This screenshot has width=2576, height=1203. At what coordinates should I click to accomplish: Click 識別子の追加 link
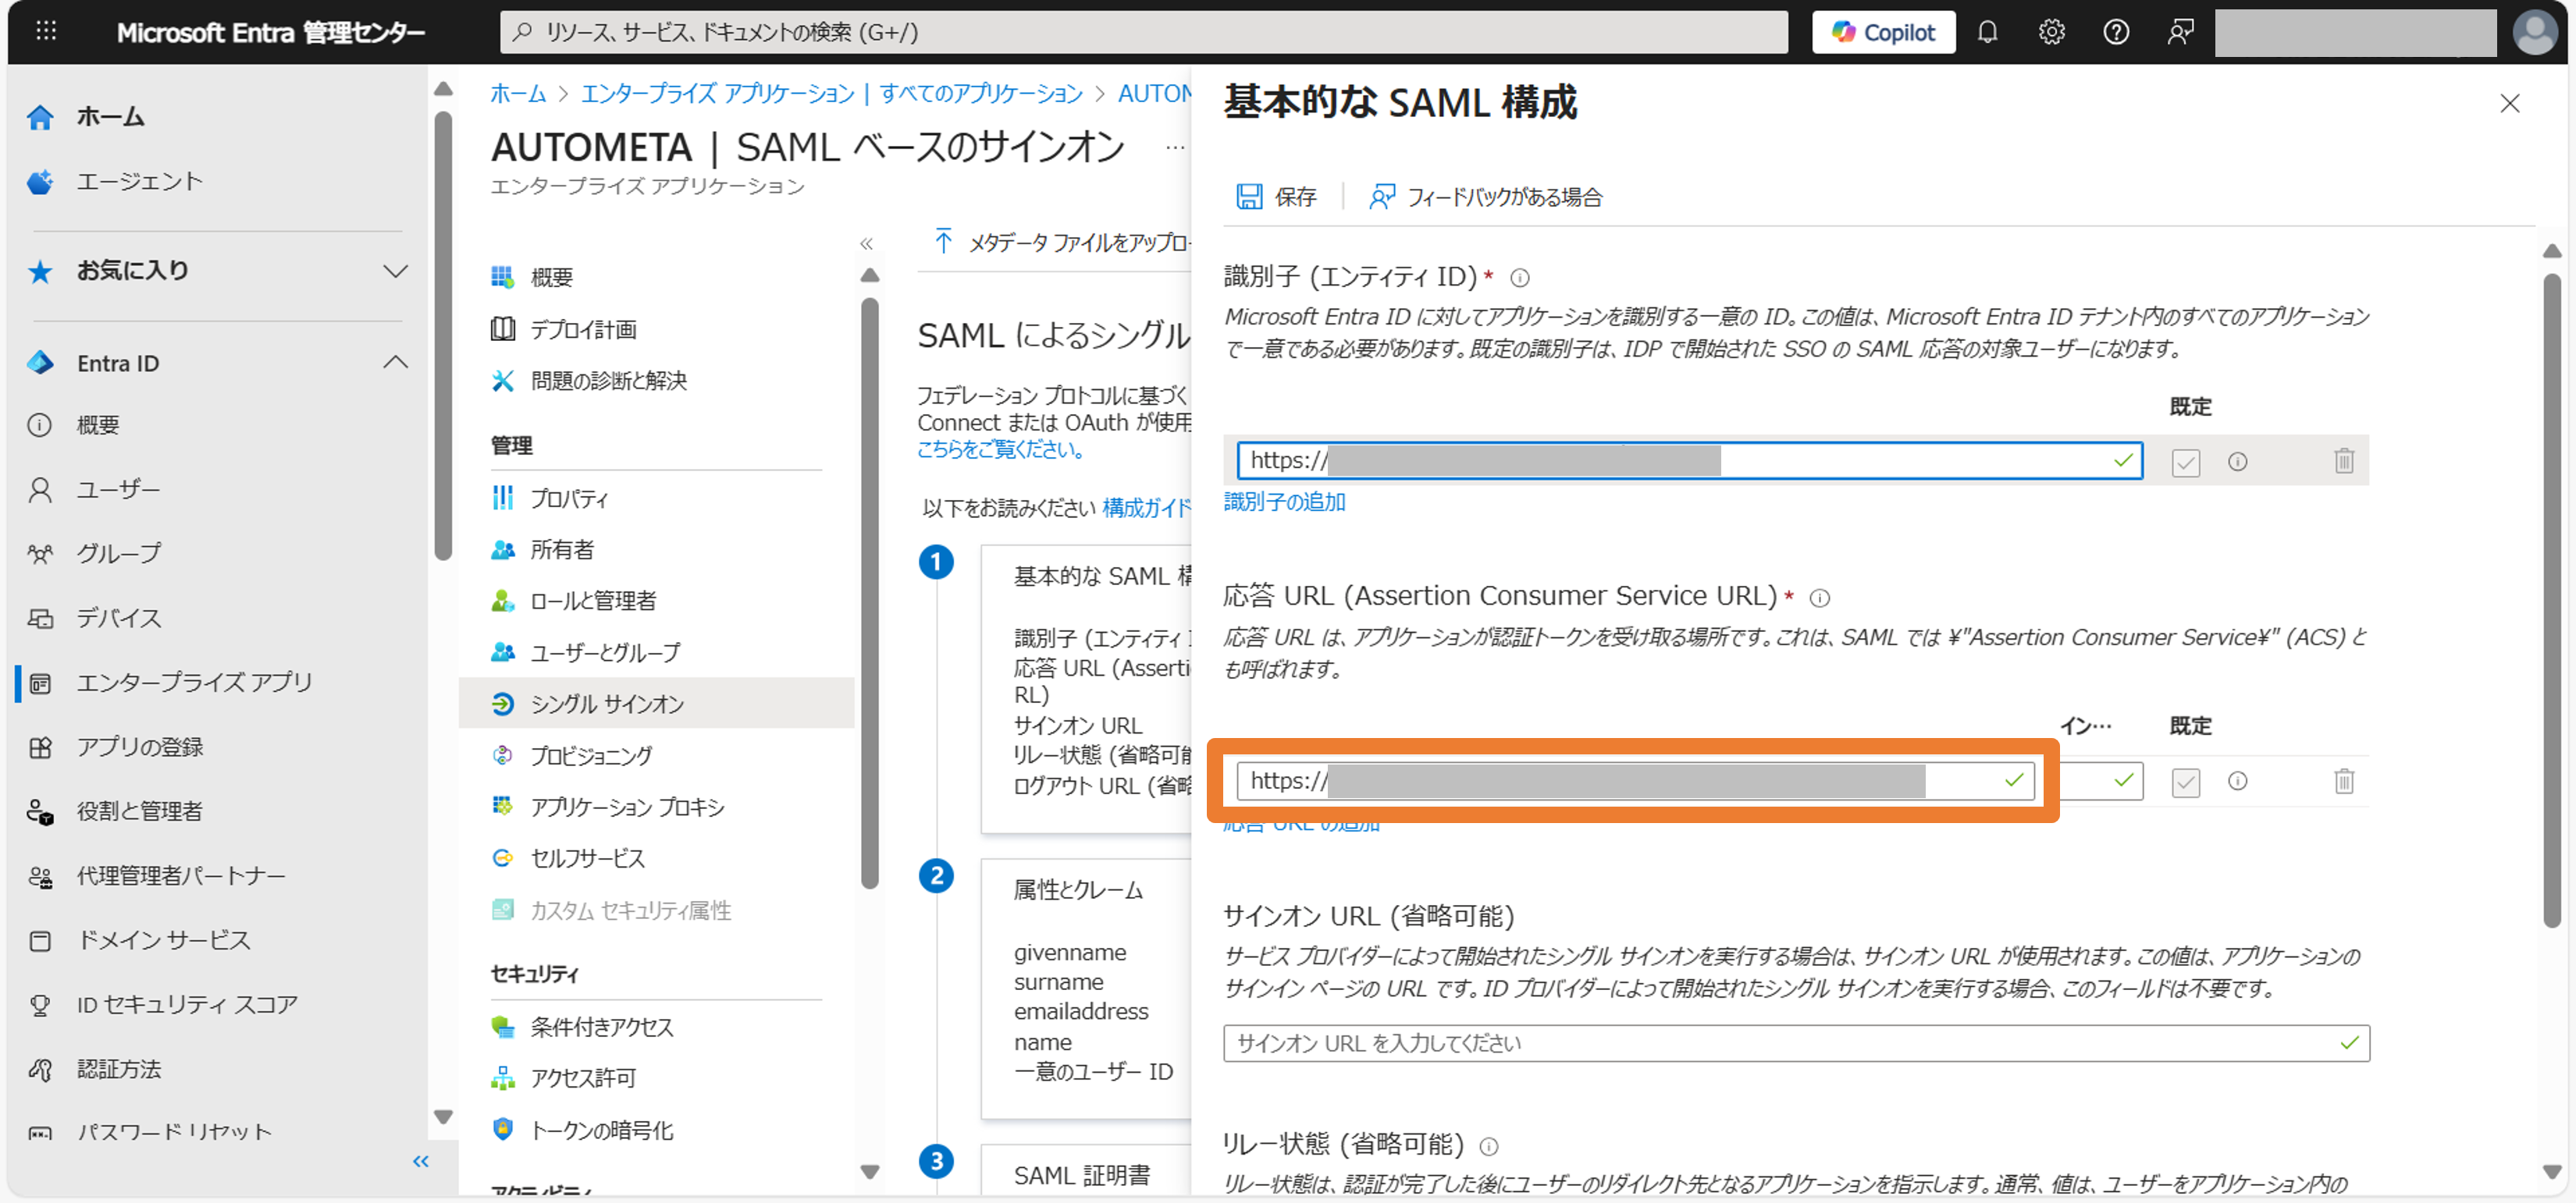point(1284,502)
